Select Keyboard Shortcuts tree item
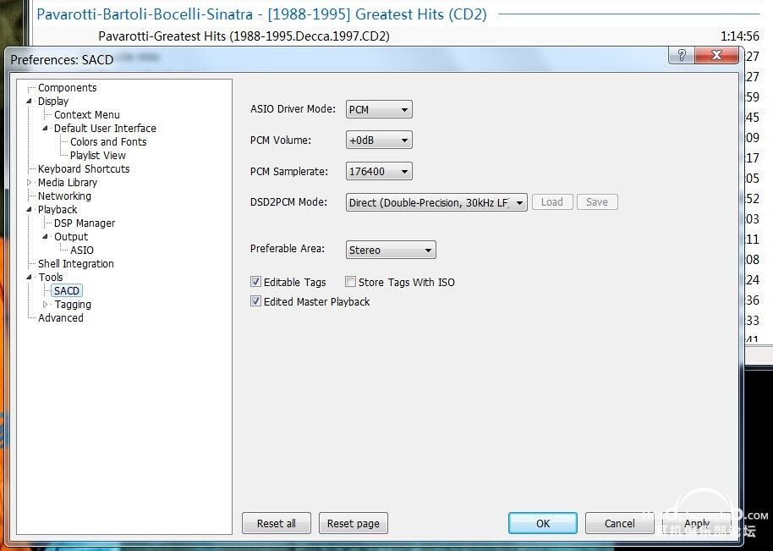 (84, 169)
